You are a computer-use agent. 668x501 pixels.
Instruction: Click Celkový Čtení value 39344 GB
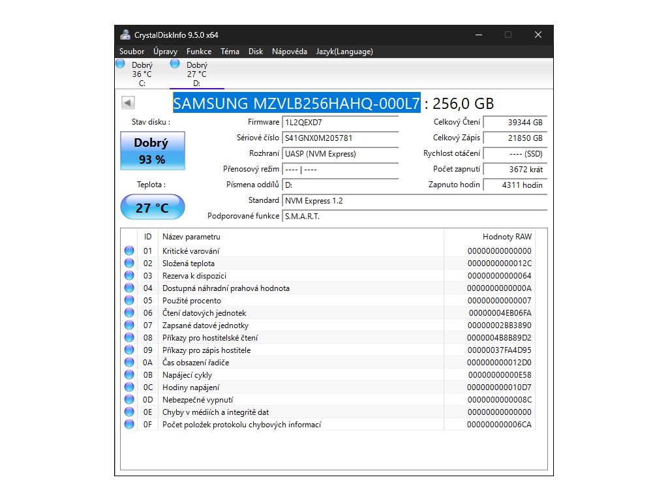pos(515,122)
